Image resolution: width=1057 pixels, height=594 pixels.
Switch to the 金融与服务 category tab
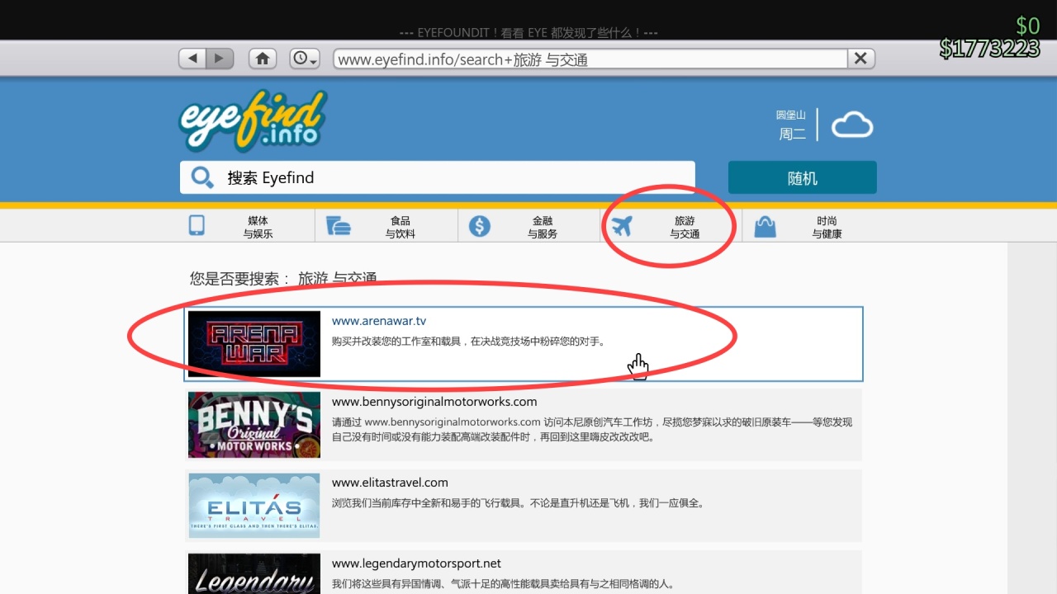[542, 227]
